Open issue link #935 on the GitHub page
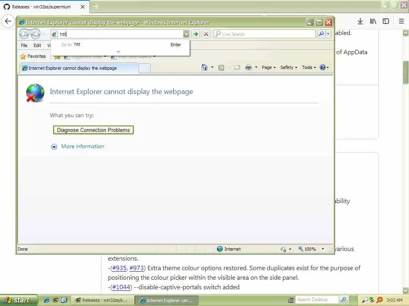Screen dimensions: 409x306 click(x=119, y=268)
